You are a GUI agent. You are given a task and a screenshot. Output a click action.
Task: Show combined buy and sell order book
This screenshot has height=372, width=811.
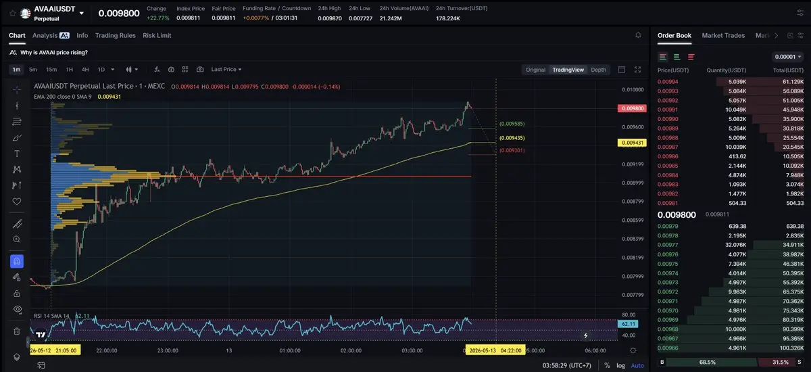[663, 57]
